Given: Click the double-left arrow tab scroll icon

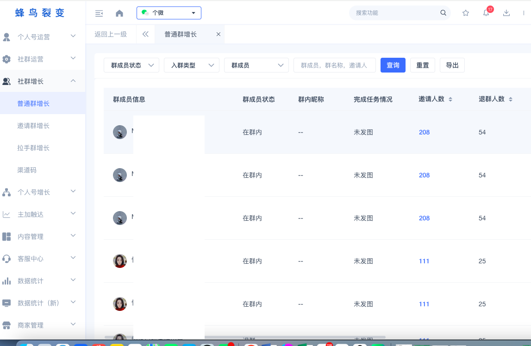Looking at the screenshot, I should coord(145,34).
